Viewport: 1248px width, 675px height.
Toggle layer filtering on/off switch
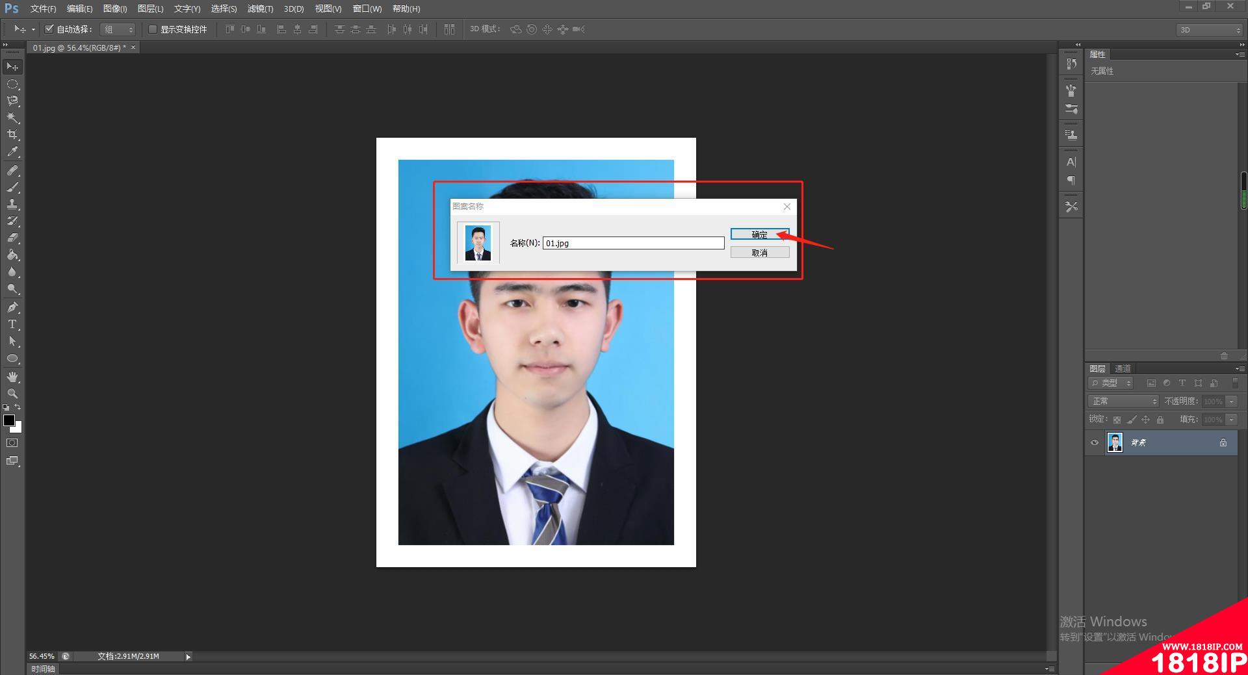(x=1234, y=383)
